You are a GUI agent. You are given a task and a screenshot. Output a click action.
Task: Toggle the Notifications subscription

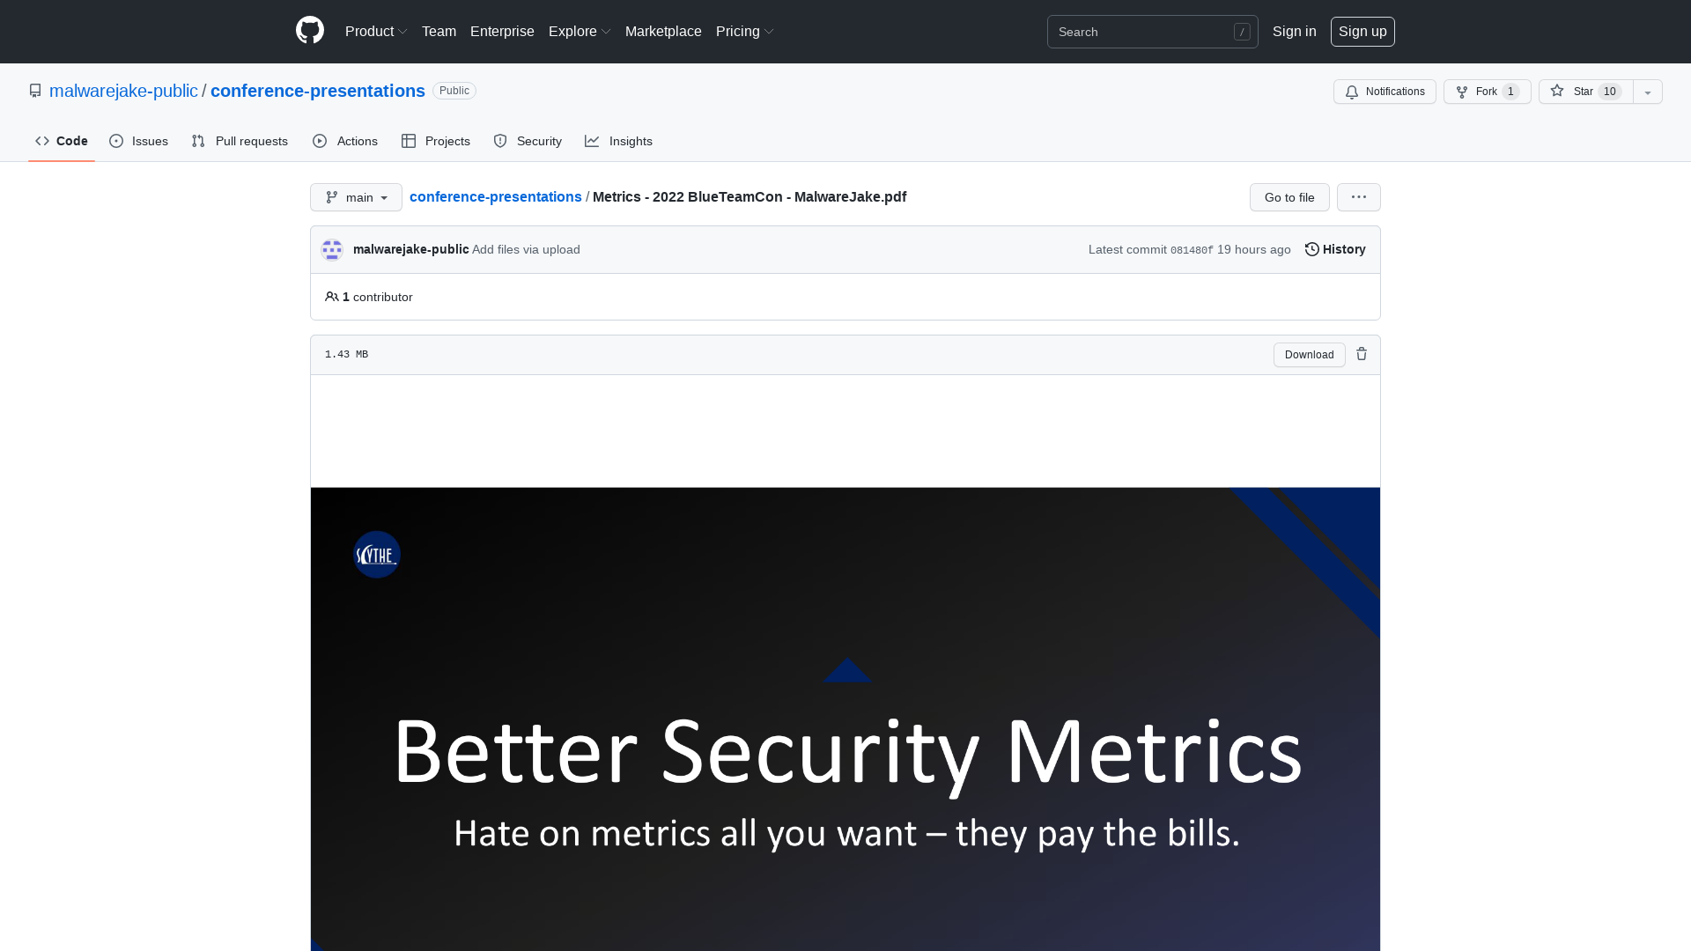pyautogui.click(x=1384, y=92)
